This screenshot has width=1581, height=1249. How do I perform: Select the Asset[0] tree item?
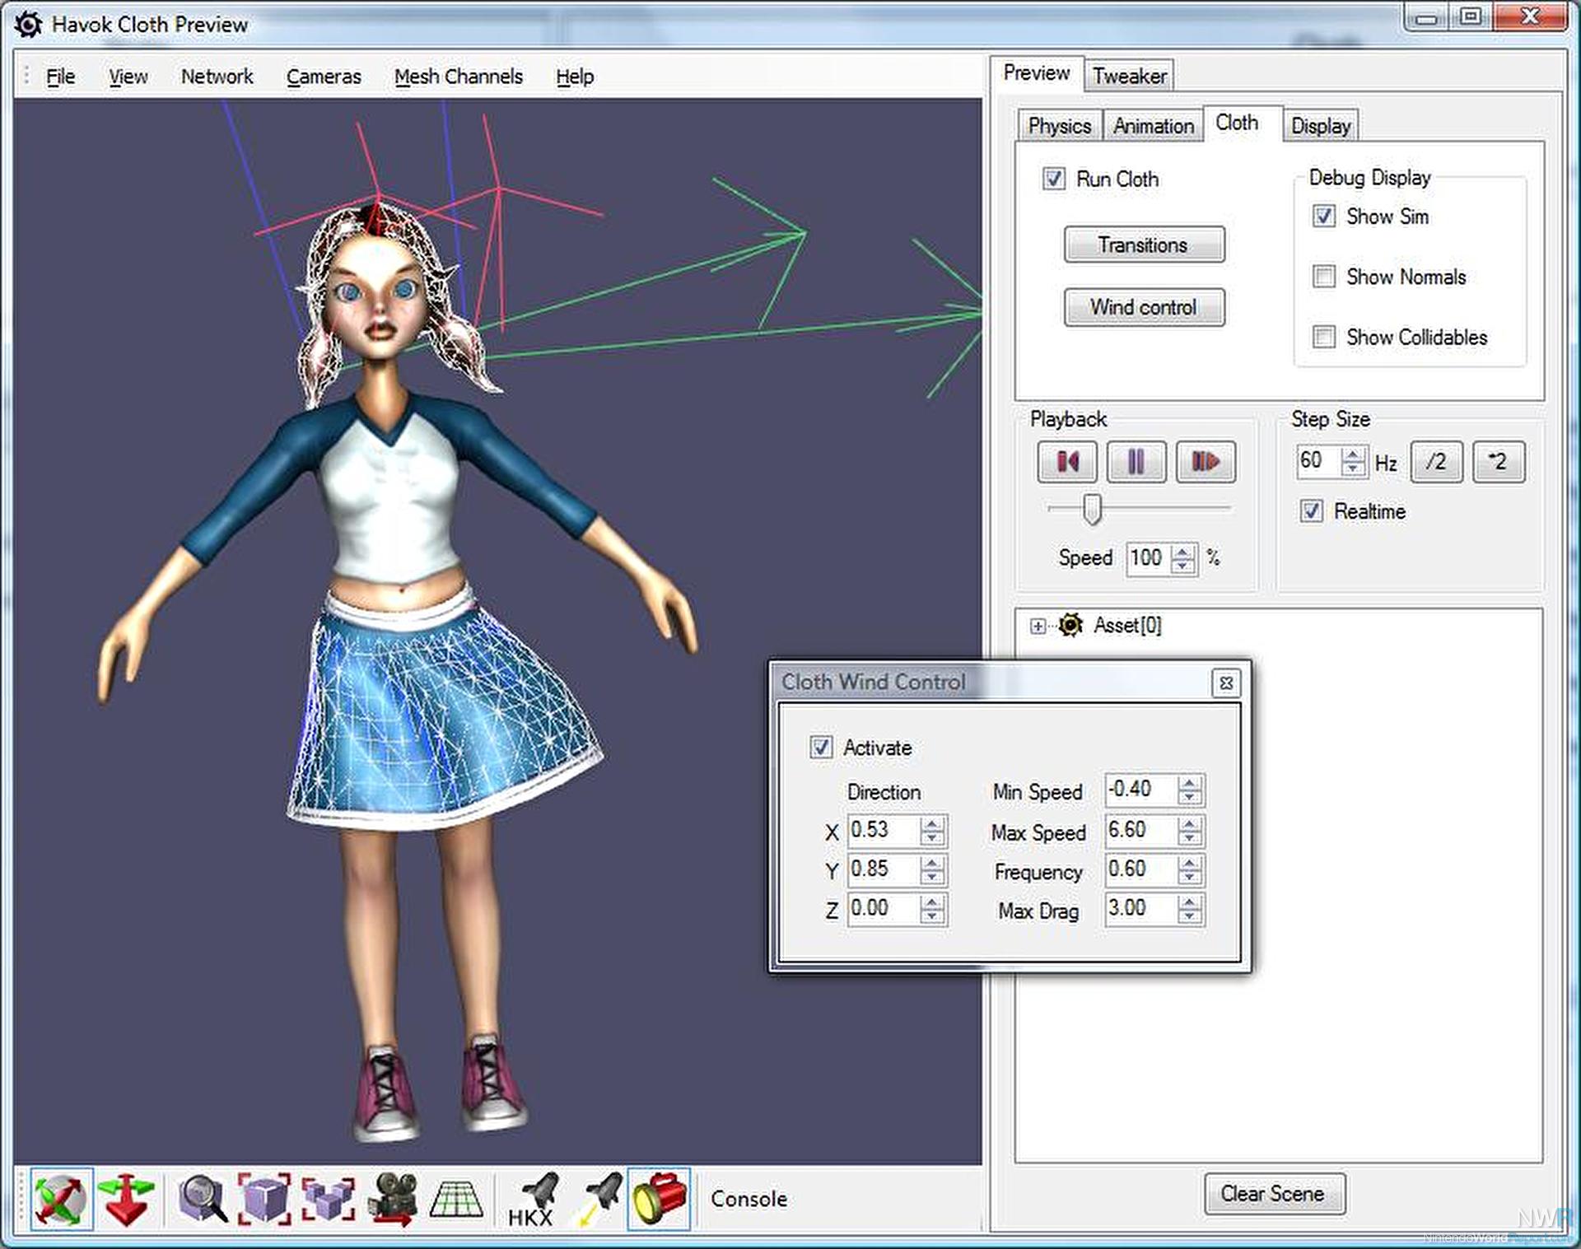pyautogui.click(x=1126, y=626)
